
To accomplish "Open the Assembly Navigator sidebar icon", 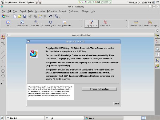I will tap(157, 36).
